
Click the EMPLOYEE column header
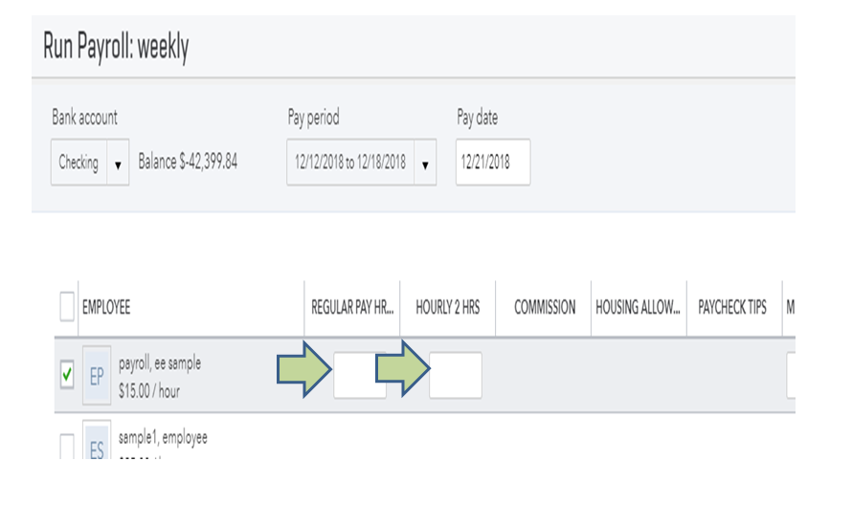tap(106, 307)
